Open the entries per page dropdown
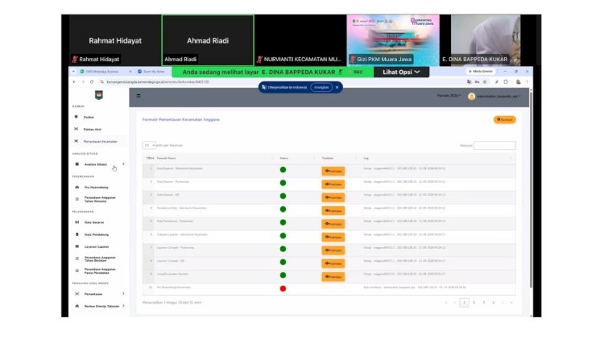Image resolution: width=604 pixels, height=339 pixels. [149, 145]
